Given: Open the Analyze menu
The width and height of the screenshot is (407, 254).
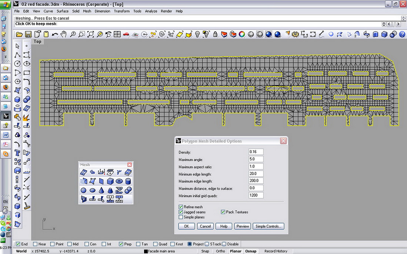Looking at the screenshot, I should coord(151,11).
